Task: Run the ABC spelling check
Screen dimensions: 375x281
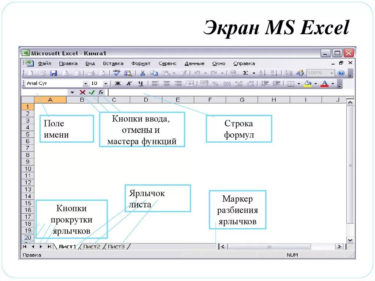Action: pos(117,73)
